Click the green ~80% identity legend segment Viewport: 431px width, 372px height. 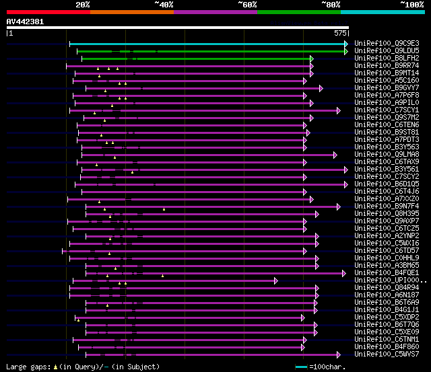tap(299, 12)
